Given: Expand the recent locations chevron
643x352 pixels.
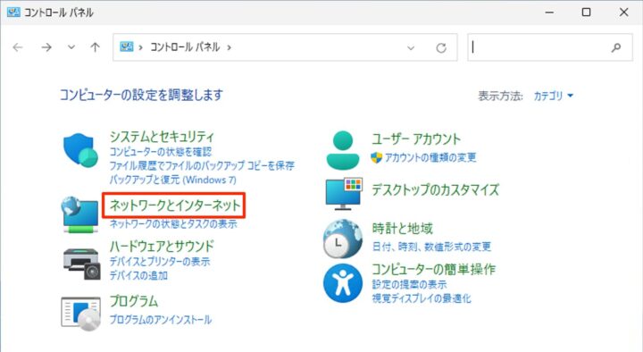Looking at the screenshot, I should pyautogui.click(x=71, y=47).
